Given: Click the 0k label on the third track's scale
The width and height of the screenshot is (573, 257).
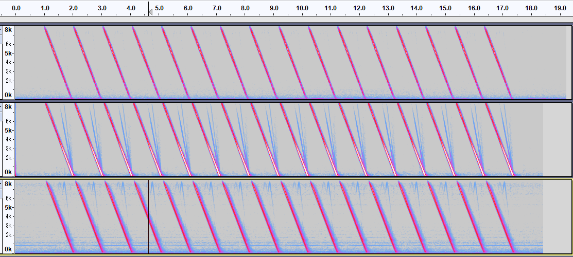Looking at the screenshot, I should tap(8, 249).
